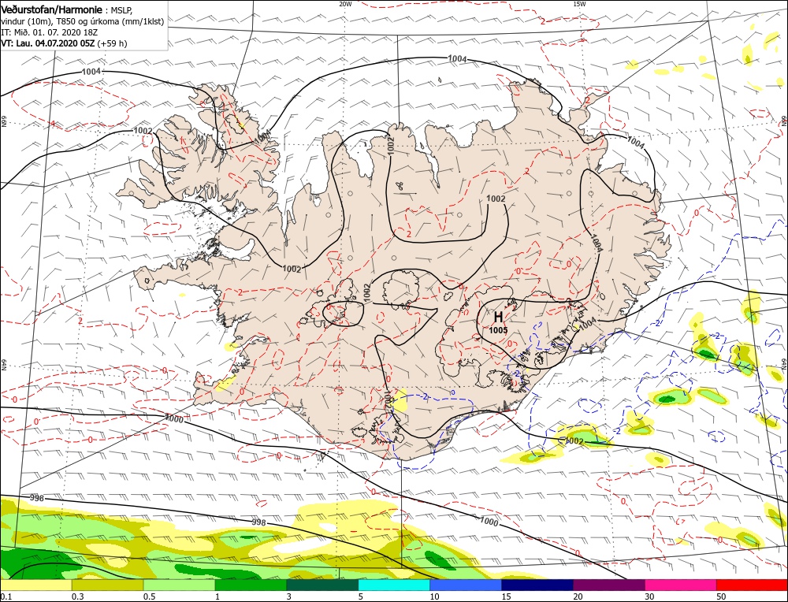Image resolution: width=788 pixels, height=602 pixels.
Task: Click the '50' legend scale value
Action: (721, 596)
